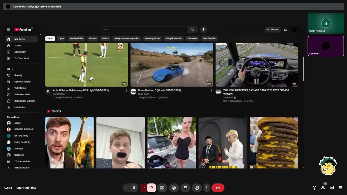347x195 pixels.
Task: Open Abonelikler in the sidebar
Action: pyautogui.click(x=21, y=52)
